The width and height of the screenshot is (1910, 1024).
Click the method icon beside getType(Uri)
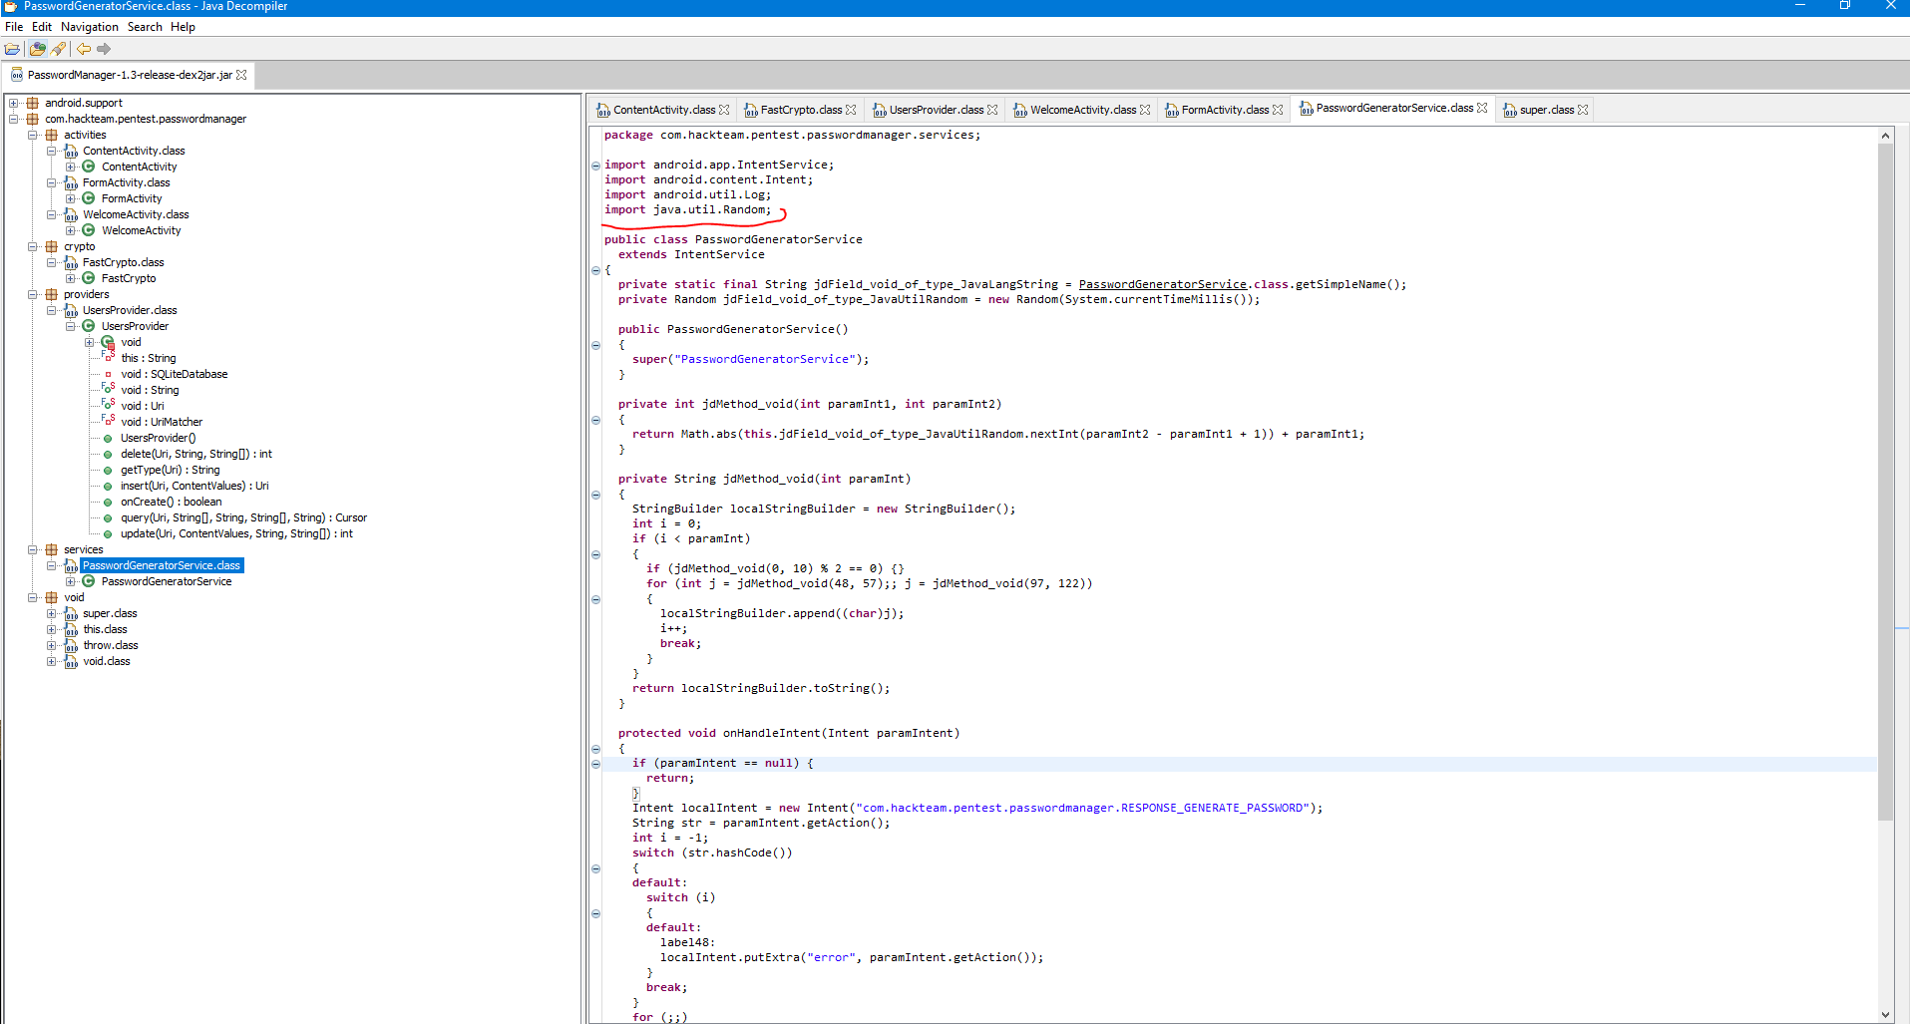(108, 470)
